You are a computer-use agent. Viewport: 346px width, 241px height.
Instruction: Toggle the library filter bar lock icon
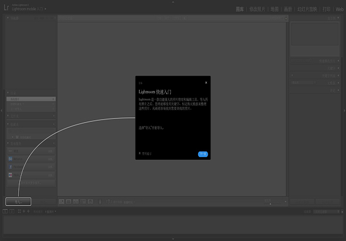[x=286, y=18]
